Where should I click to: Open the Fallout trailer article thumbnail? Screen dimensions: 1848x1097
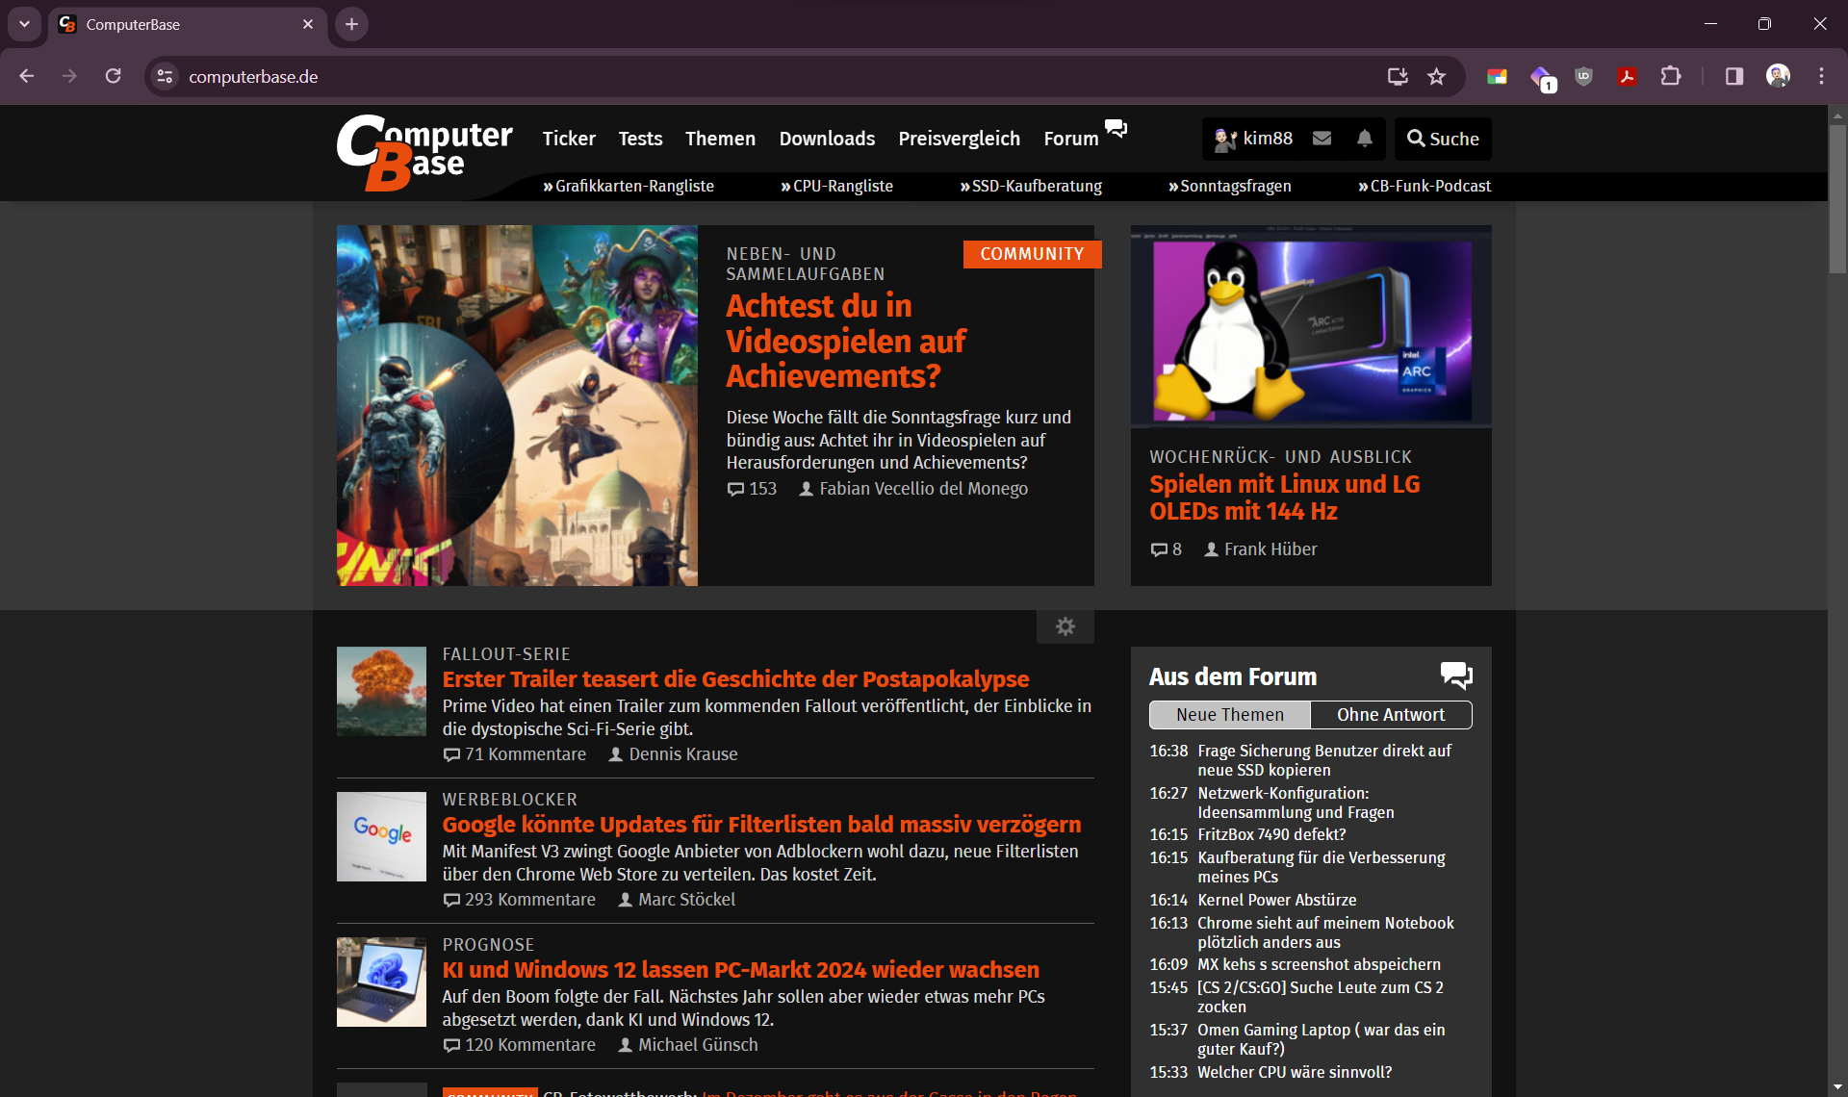coord(381,691)
